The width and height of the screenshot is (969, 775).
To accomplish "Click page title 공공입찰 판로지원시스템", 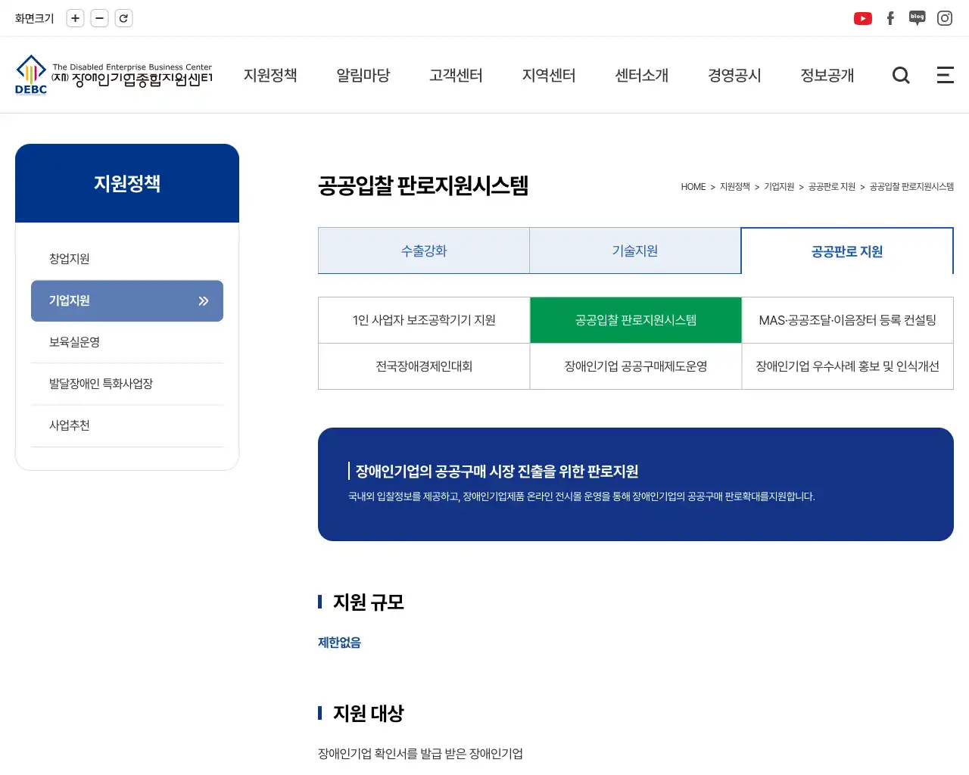I will pos(423,185).
